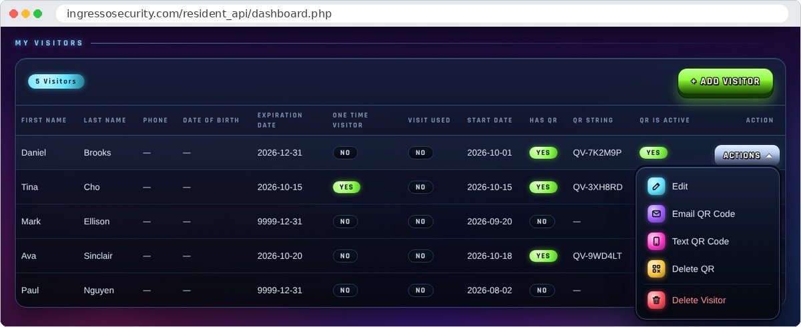
Task: Click the last name Sinclair
Action: [98, 256]
